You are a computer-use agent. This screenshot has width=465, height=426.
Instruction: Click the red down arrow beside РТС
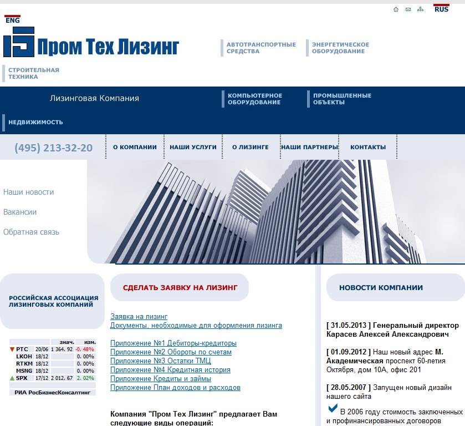12,349
